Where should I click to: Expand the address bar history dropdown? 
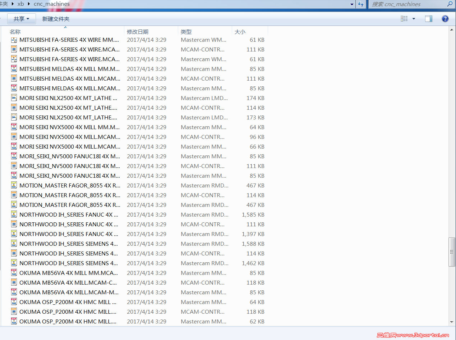coord(352,4)
